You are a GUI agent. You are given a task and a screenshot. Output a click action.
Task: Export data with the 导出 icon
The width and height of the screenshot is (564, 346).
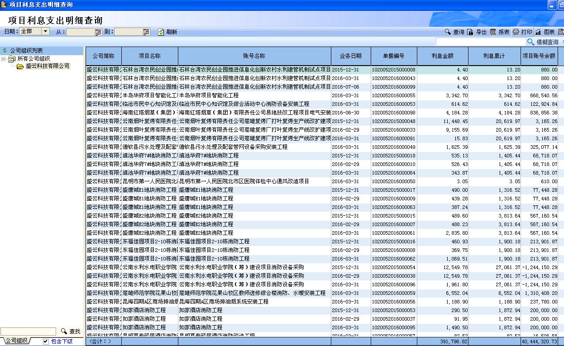pos(470,32)
